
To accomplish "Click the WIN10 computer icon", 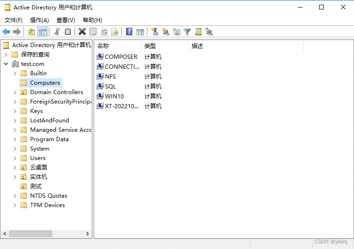I will coord(100,96).
